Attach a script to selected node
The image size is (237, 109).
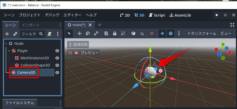point(49,34)
